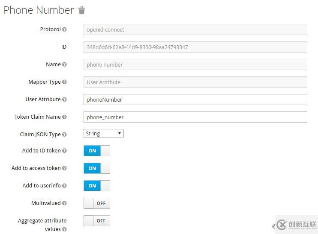
Task: Click the trash icon beside Phone Number
Action: tap(82, 11)
